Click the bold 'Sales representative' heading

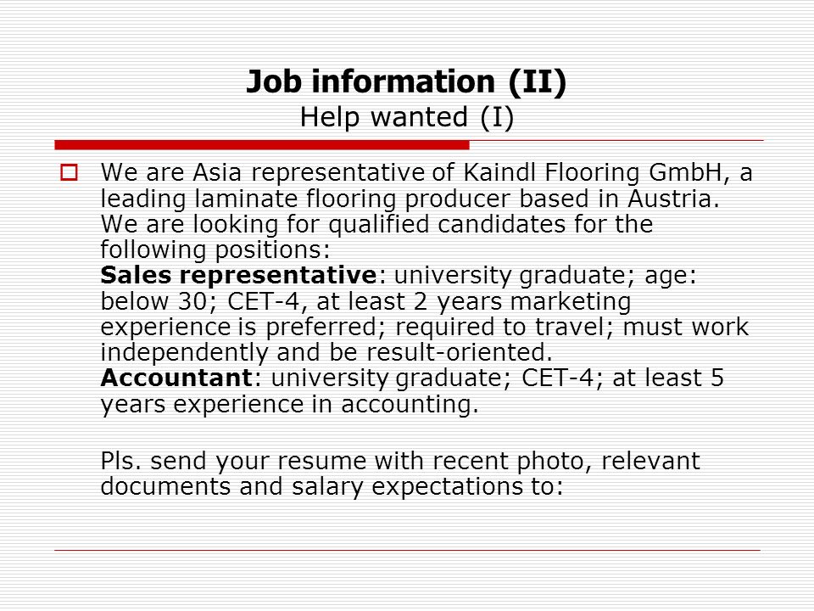click(238, 275)
